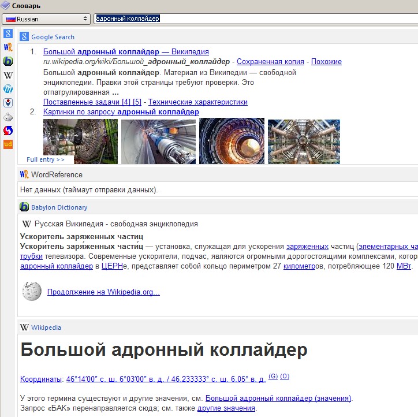This screenshot has height=417, width=418.
Task: Click the WordReference section header text
Action: [x=57, y=174]
